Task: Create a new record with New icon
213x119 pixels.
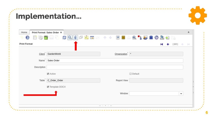Action: pos(35,38)
